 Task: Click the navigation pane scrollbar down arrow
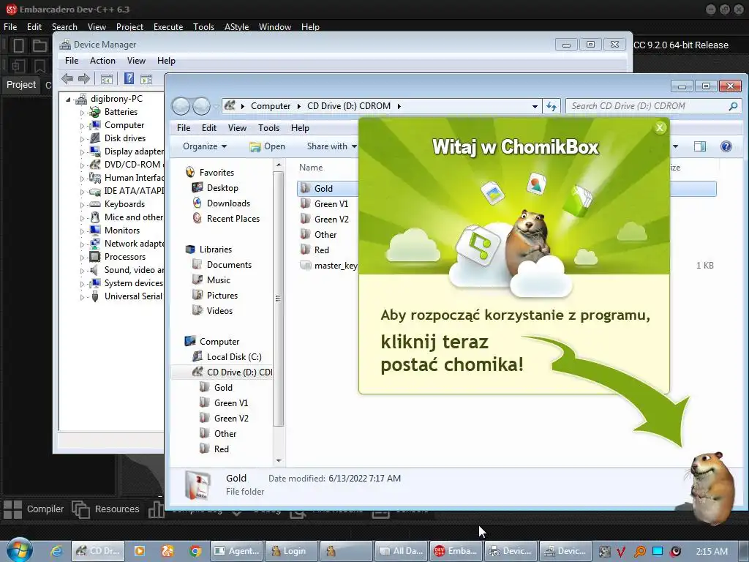coord(279,461)
